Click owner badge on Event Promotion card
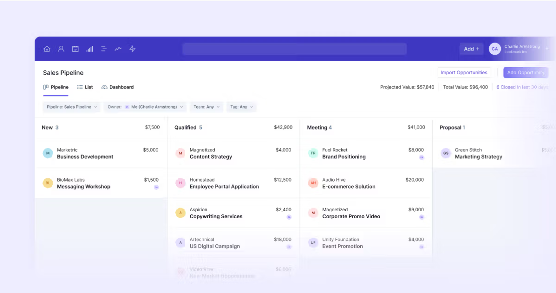Screen dimensions: 556x293 [x=422, y=247]
